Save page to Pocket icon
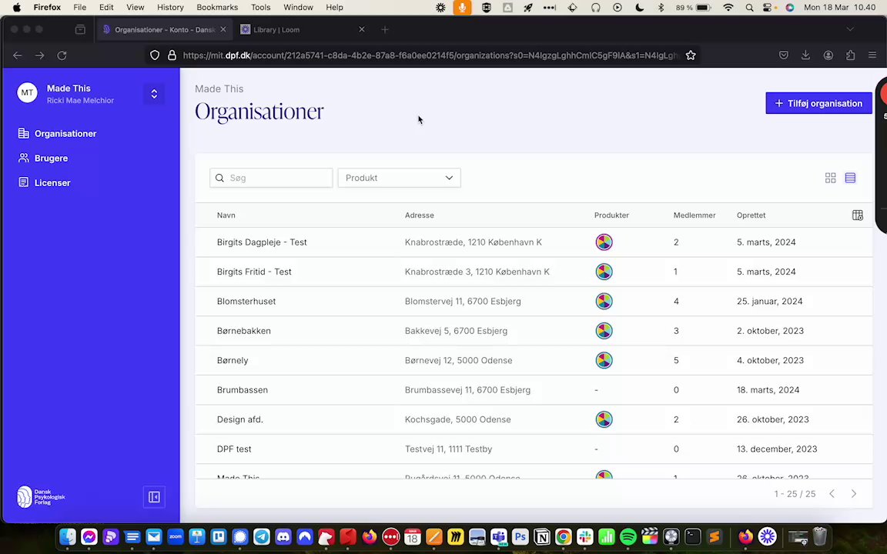This screenshot has width=887, height=554. [784, 55]
